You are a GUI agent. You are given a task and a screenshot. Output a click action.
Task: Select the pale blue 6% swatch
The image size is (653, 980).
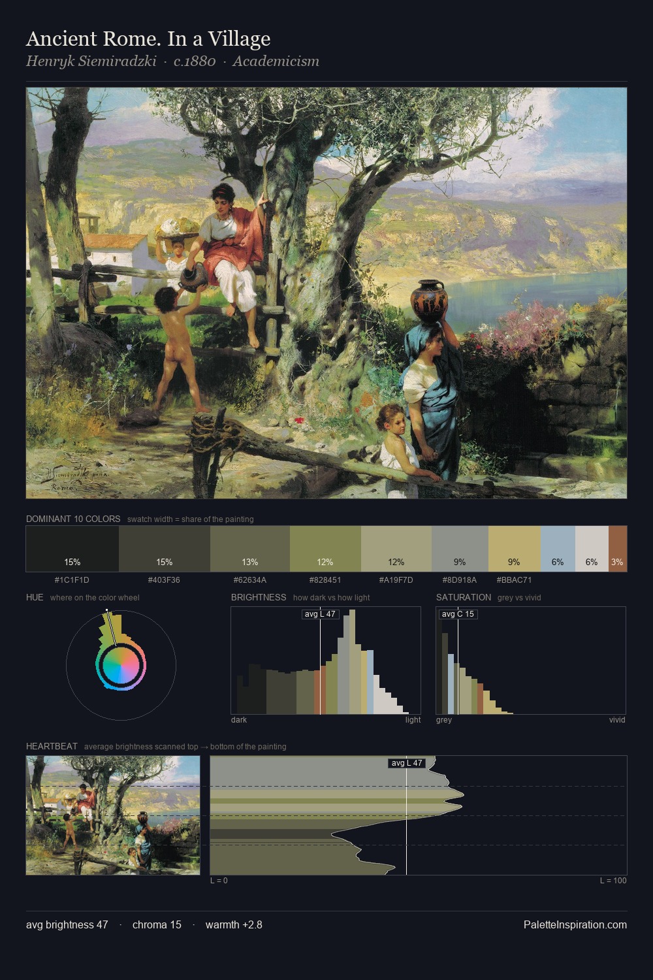(x=558, y=549)
